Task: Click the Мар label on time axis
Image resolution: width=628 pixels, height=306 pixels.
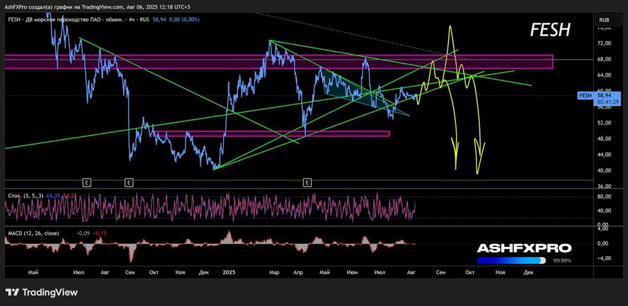Action: point(274,272)
